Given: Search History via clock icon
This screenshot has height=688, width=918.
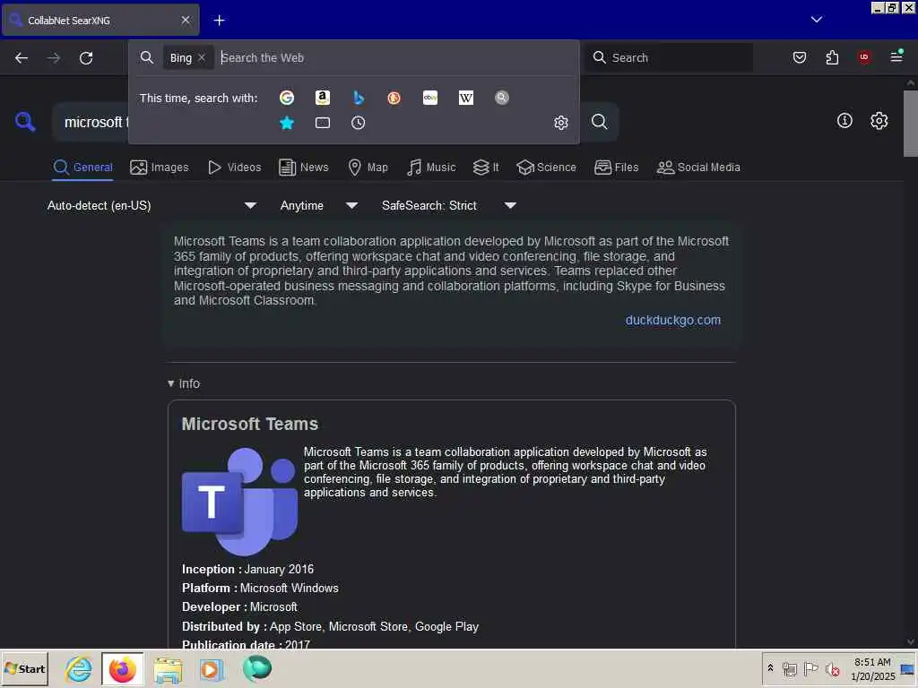Looking at the screenshot, I should point(359,123).
